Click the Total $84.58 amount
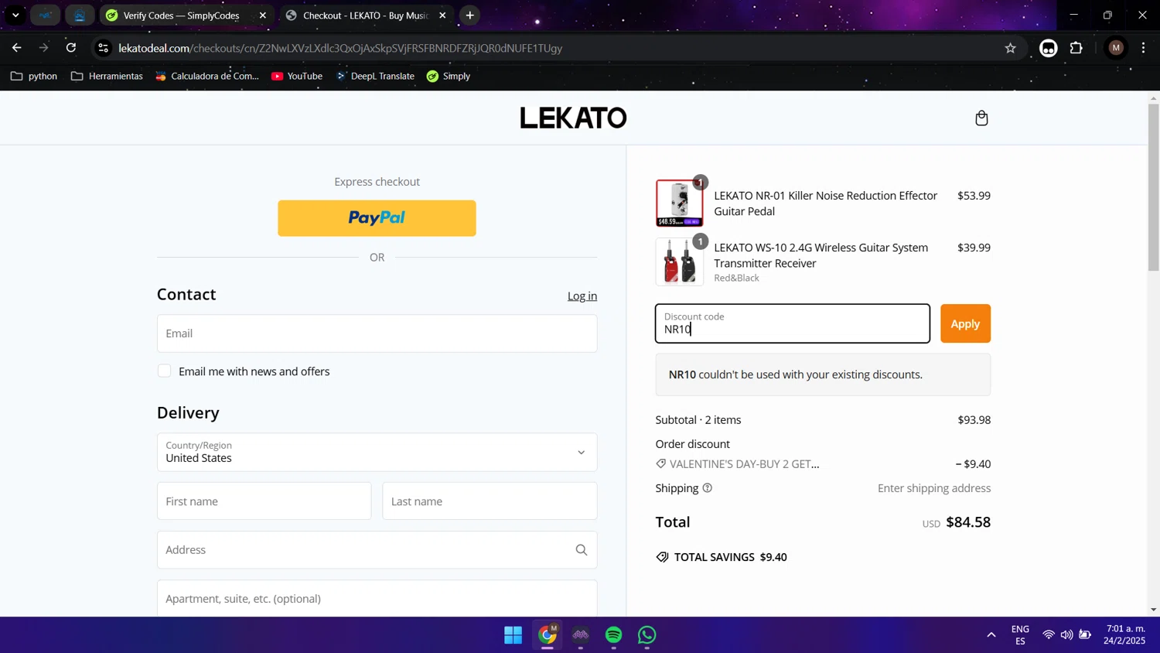This screenshot has height=653, width=1160. (x=968, y=522)
